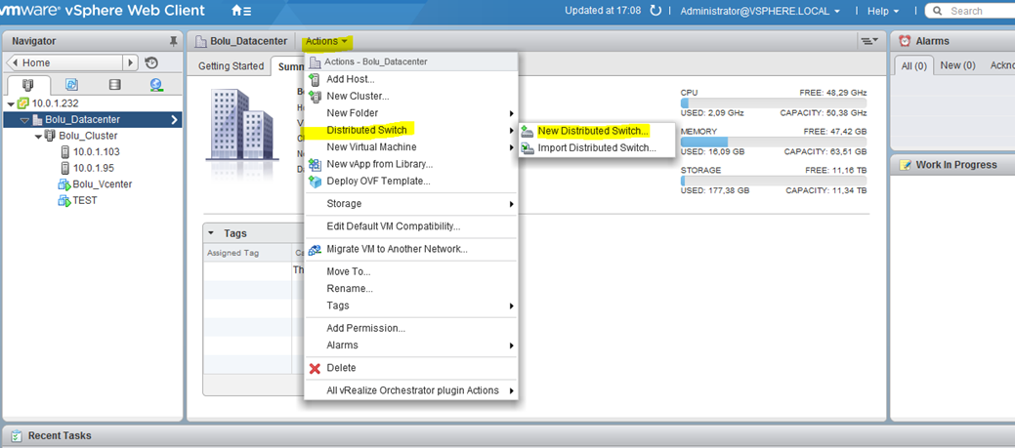Expand the New Folder submenu
Viewport: 1015px width, 448px height.
click(x=511, y=114)
